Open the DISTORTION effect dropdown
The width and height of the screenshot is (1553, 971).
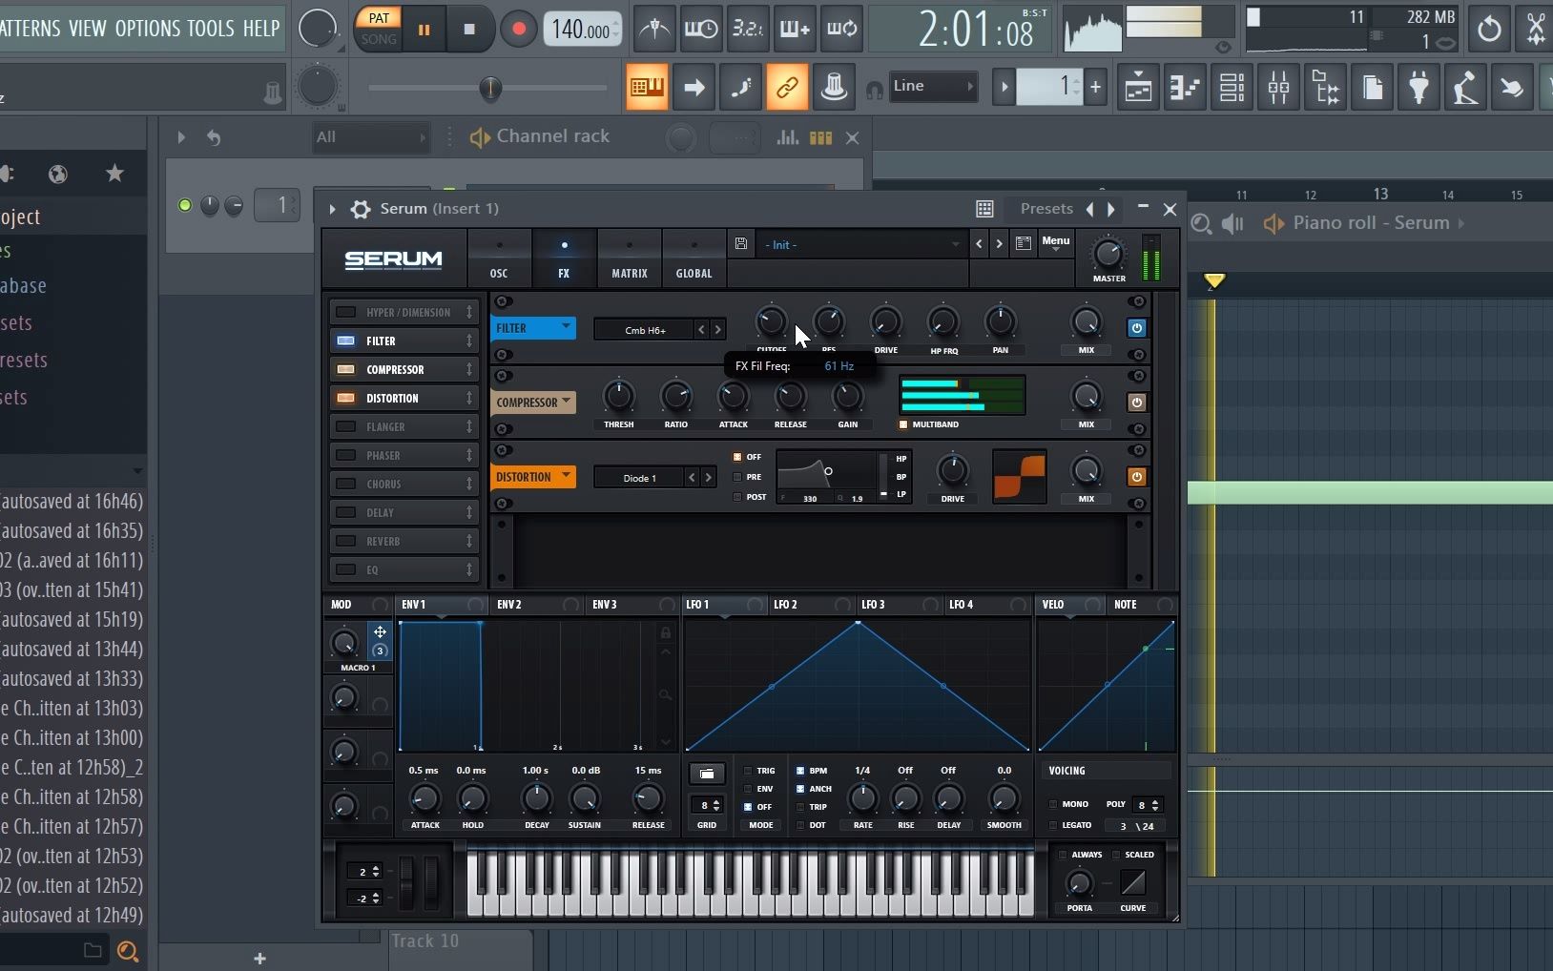tap(534, 477)
